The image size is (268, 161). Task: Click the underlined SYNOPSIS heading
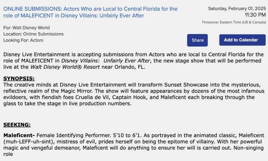[x=19, y=78]
